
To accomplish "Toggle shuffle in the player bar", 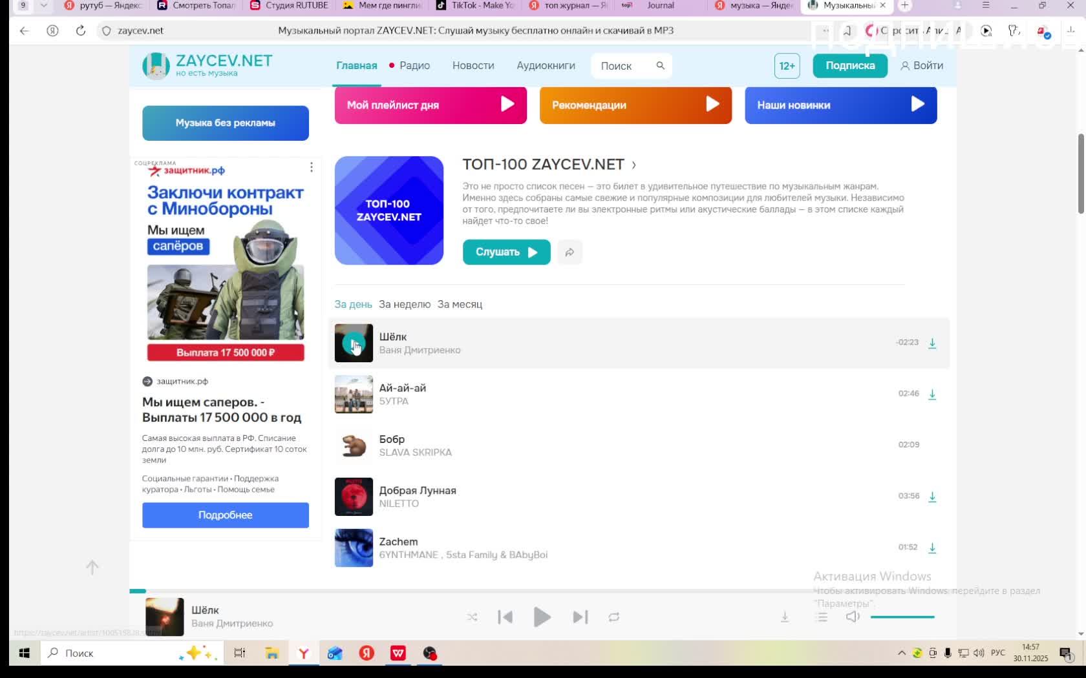I will click(x=472, y=617).
